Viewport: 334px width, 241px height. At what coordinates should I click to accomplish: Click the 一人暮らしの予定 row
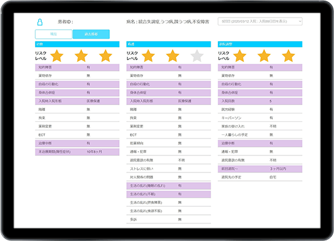click(260, 135)
